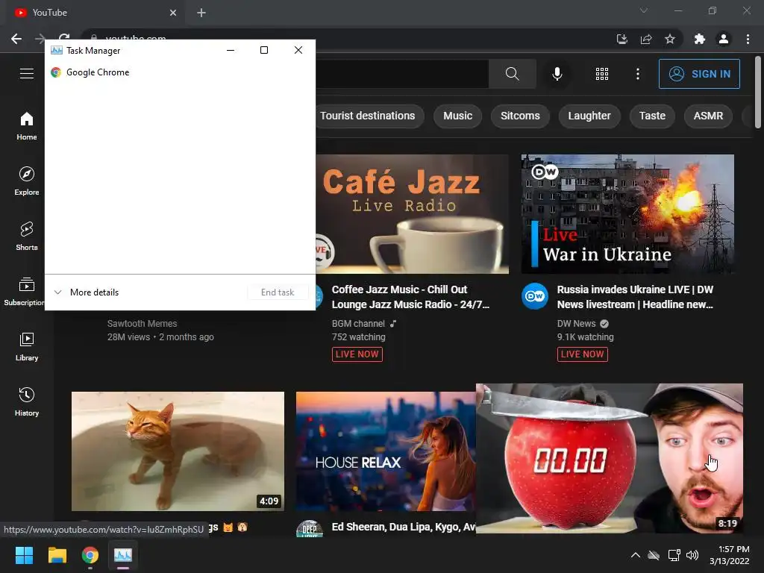Image resolution: width=764 pixels, height=573 pixels.
Task: Bookmark this tab with star icon
Action: tap(670, 39)
